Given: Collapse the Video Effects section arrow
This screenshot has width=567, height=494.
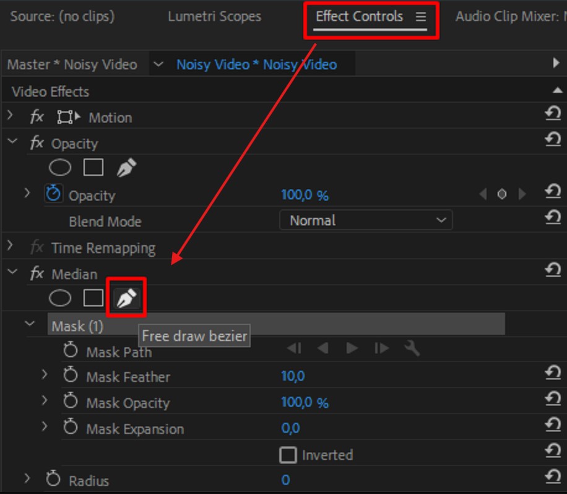Looking at the screenshot, I should [558, 90].
